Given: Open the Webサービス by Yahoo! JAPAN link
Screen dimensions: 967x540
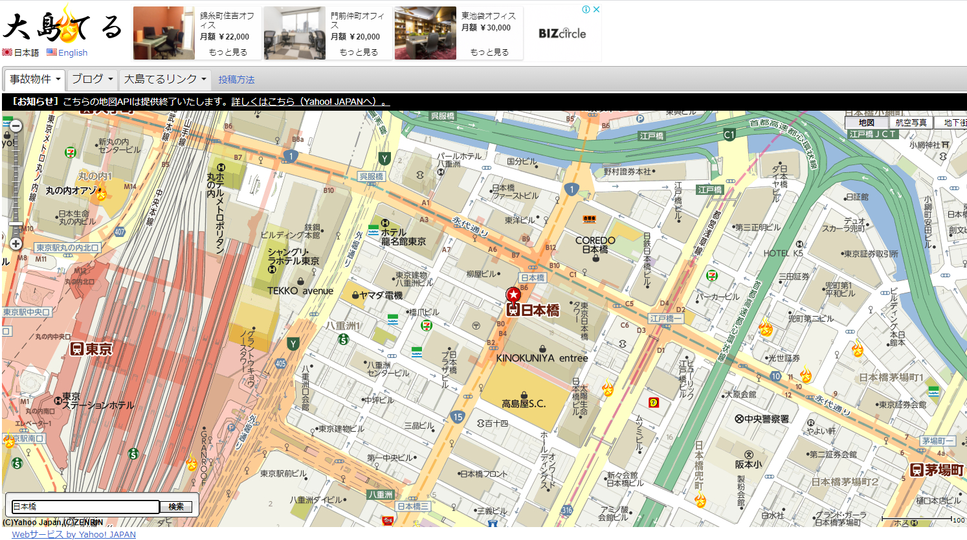Looking at the screenshot, I should coord(74,534).
